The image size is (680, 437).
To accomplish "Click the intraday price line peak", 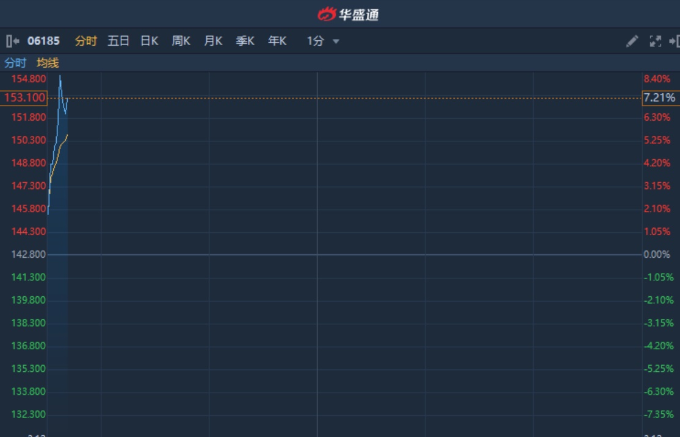I will [60, 76].
